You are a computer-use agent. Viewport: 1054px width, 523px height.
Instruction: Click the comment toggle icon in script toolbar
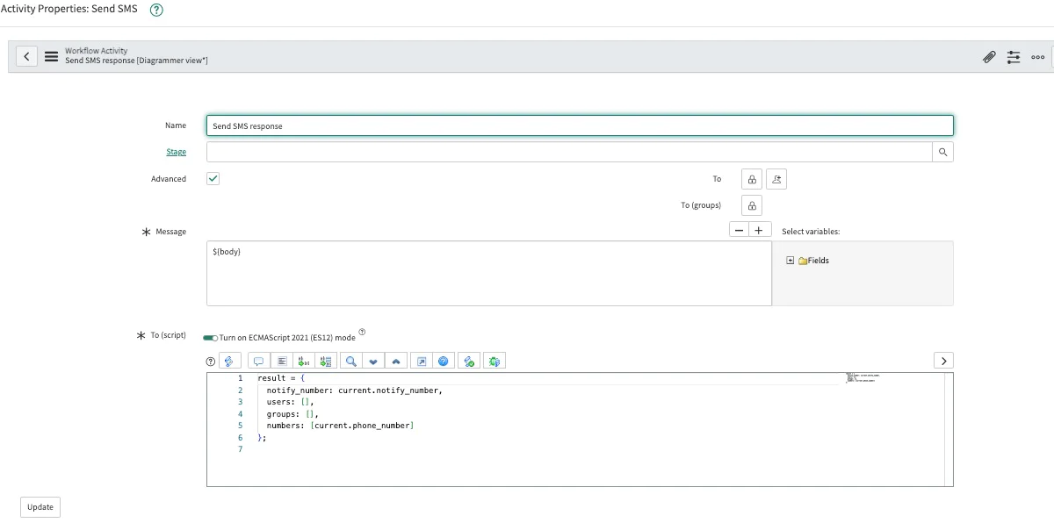(259, 361)
